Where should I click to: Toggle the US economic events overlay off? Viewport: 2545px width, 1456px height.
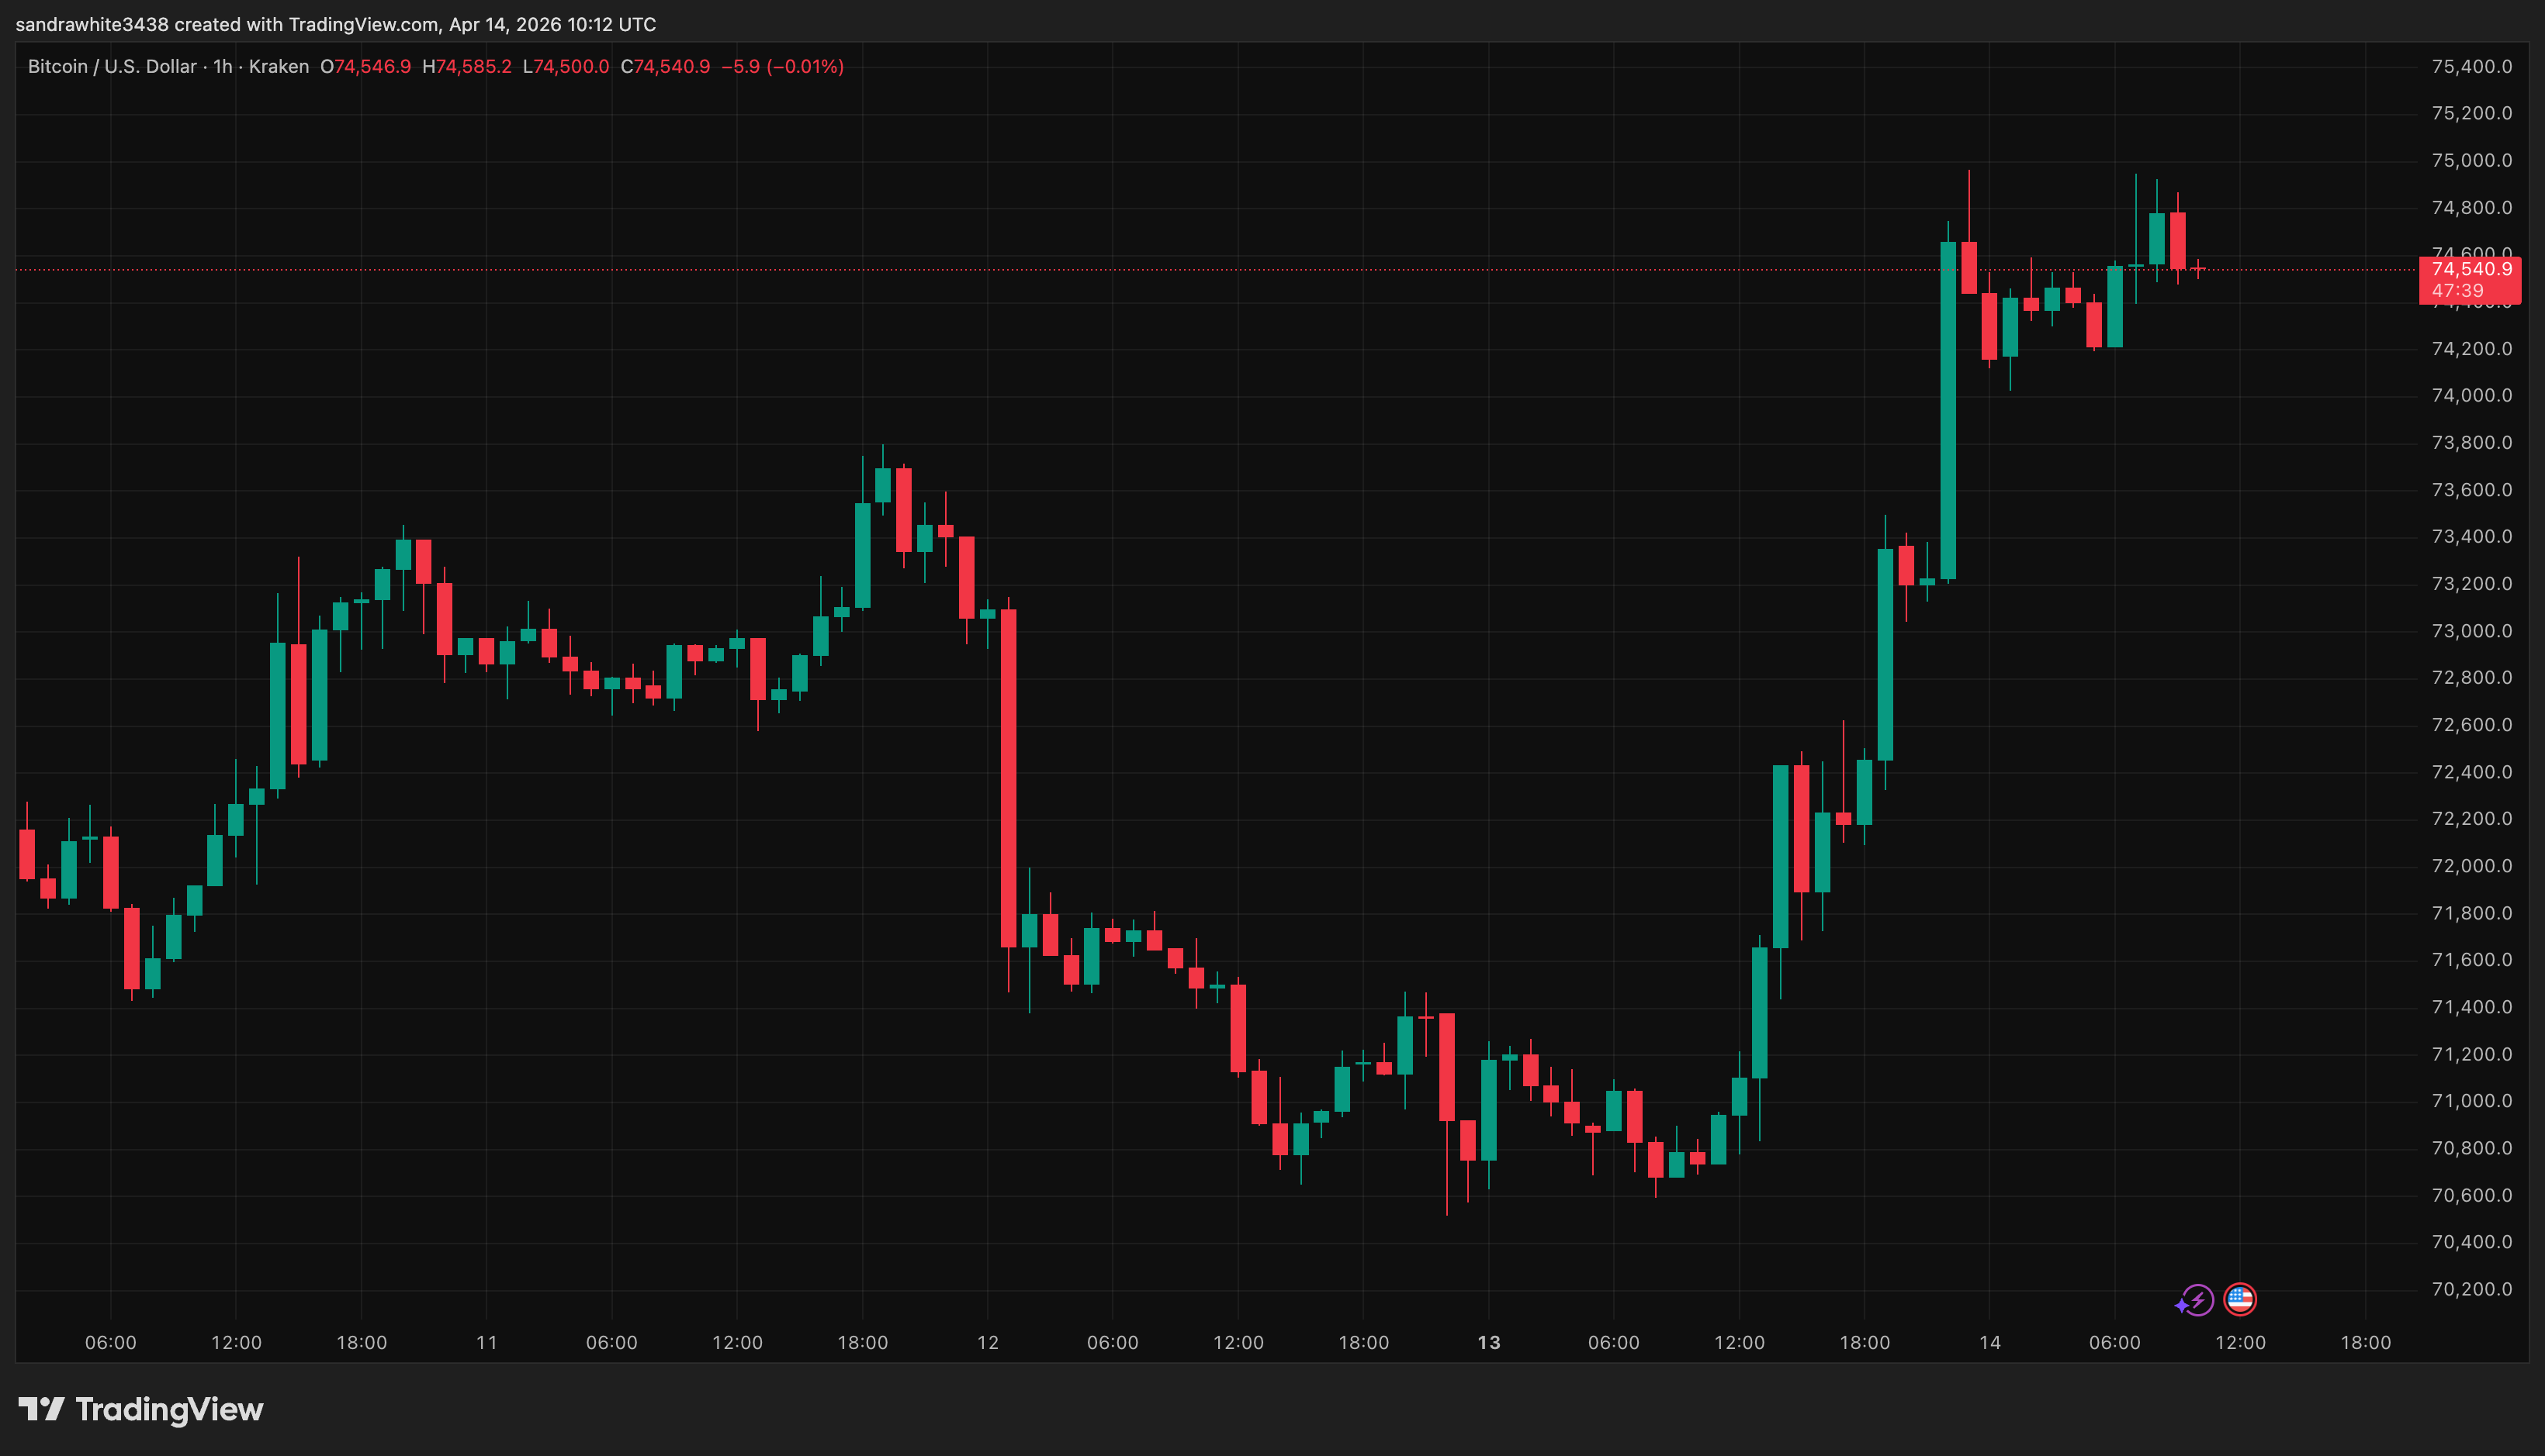coord(2240,1298)
